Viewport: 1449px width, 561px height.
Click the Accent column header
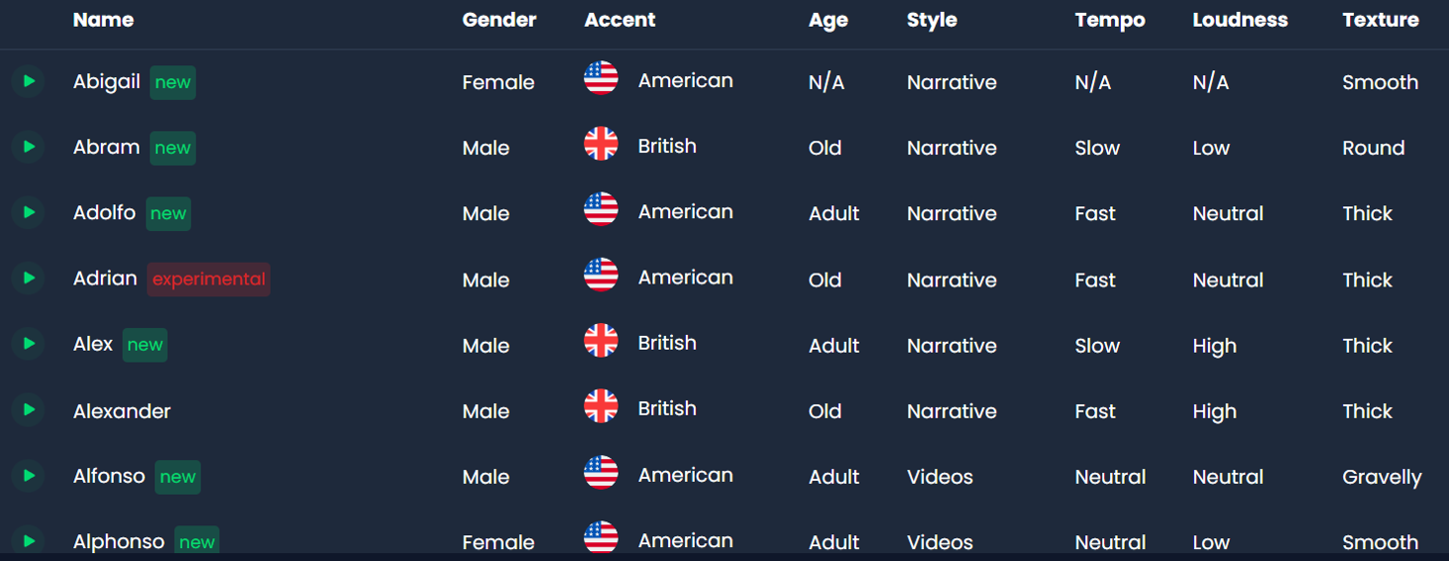(x=620, y=20)
